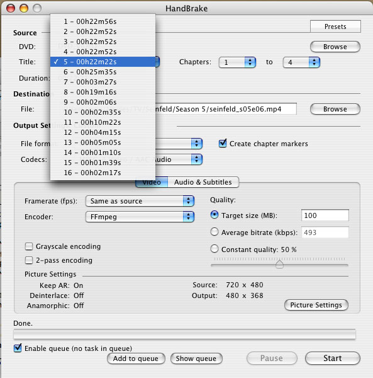Browse for the destination file

pos(335,109)
